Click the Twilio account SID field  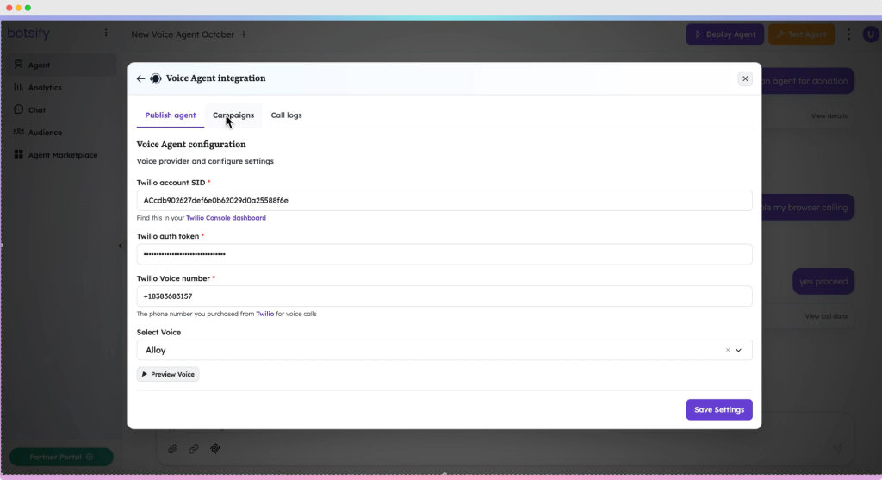444,200
